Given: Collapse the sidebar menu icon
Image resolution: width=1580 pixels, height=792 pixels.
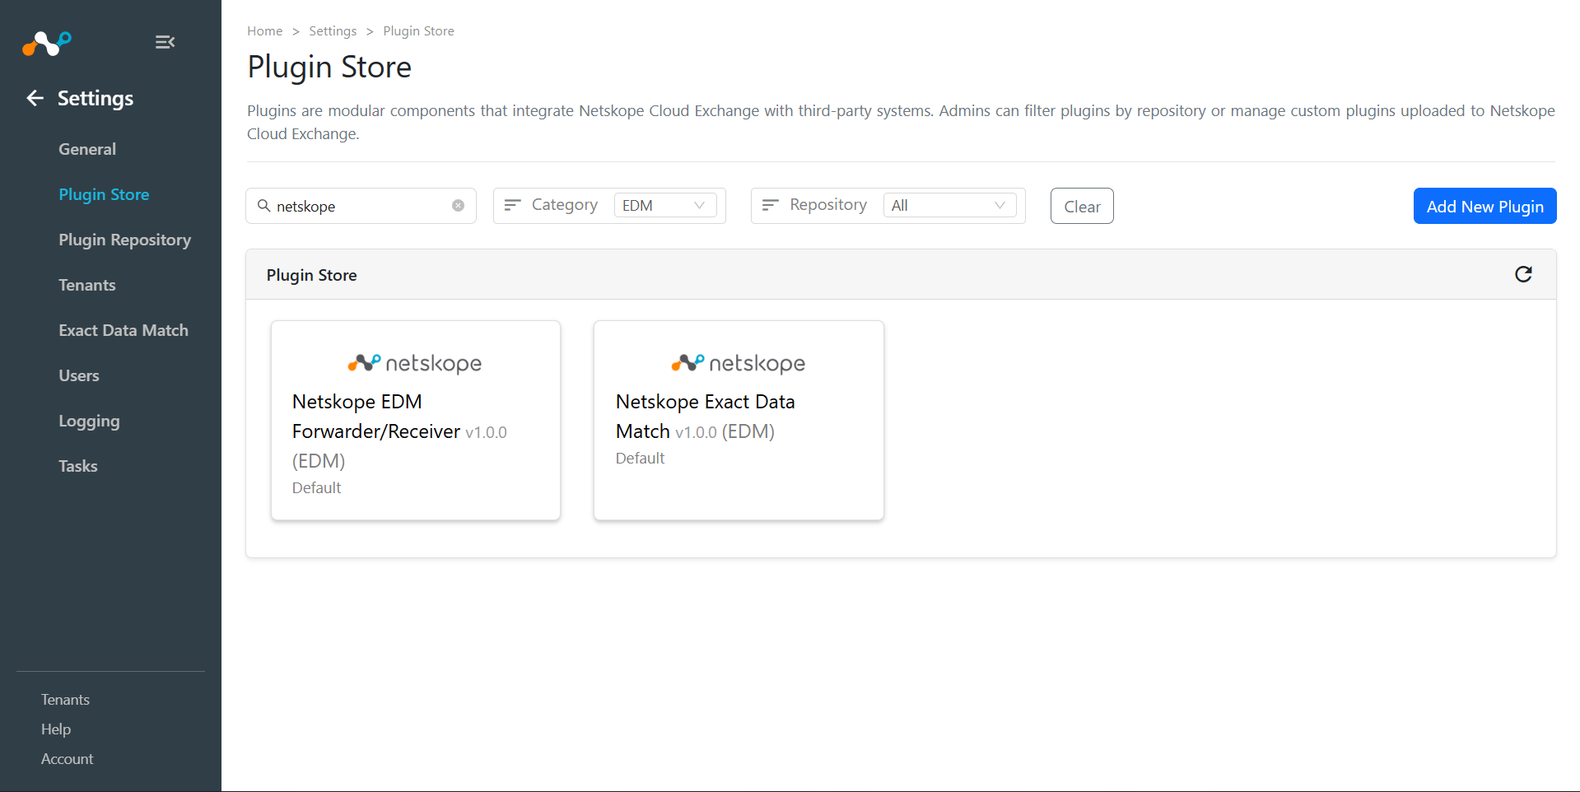Looking at the screenshot, I should pyautogui.click(x=165, y=42).
